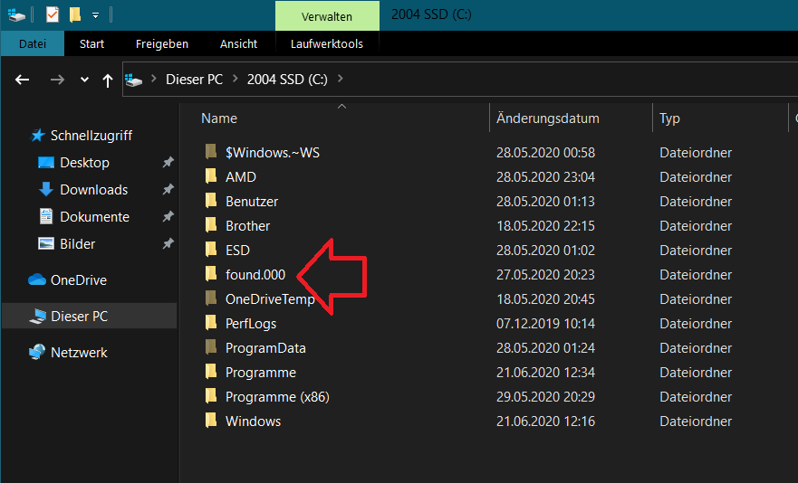Click the ProgramData folder icon

(x=211, y=346)
